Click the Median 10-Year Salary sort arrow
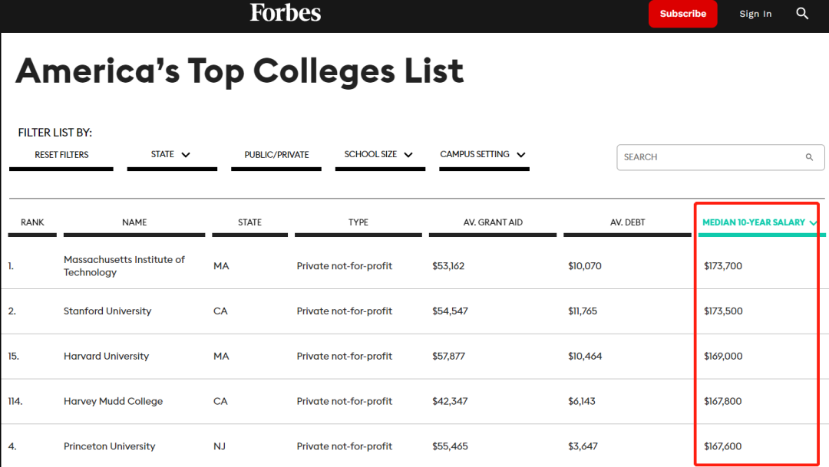The image size is (829, 467). point(813,222)
